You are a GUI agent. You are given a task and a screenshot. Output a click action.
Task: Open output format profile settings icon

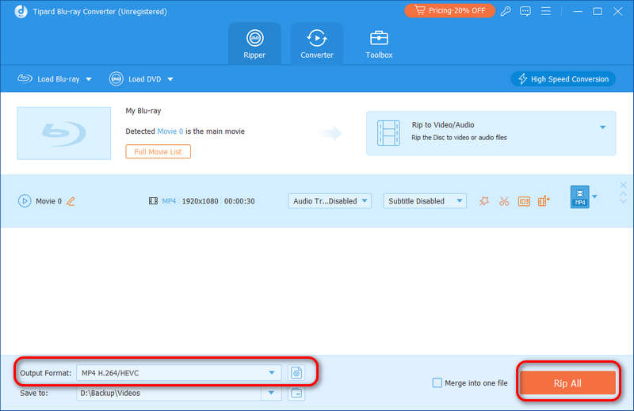(x=296, y=373)
